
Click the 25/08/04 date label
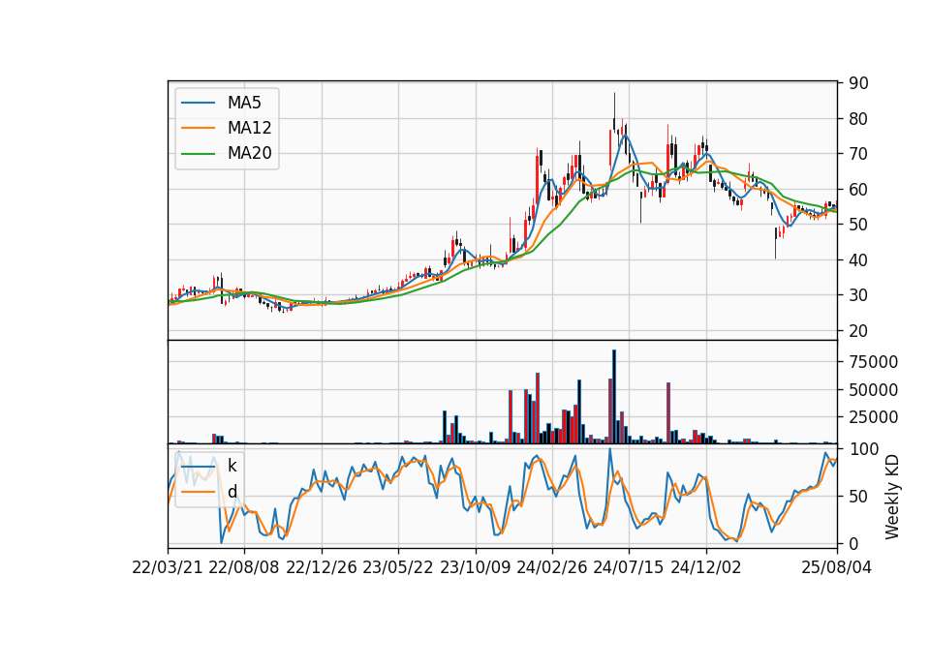837,567
